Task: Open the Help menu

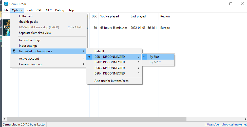Action: pyautogui.click(x=71, y=10)
